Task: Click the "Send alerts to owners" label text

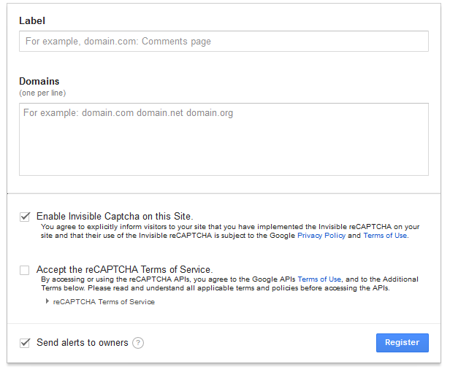Action: click(83, 343)
